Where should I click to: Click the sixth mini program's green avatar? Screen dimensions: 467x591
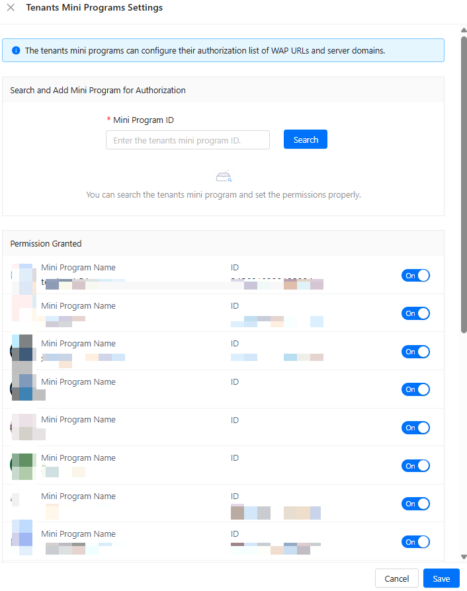point(22,465)
